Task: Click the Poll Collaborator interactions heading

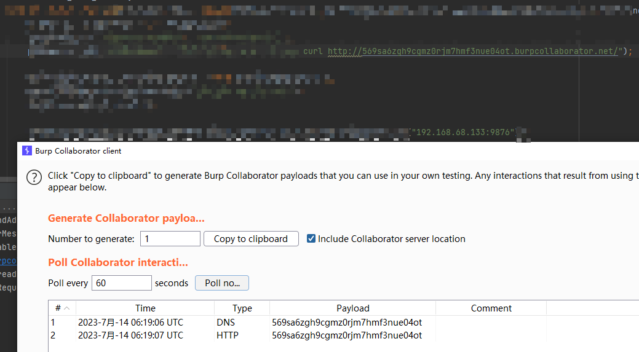Action: point(118,262)
